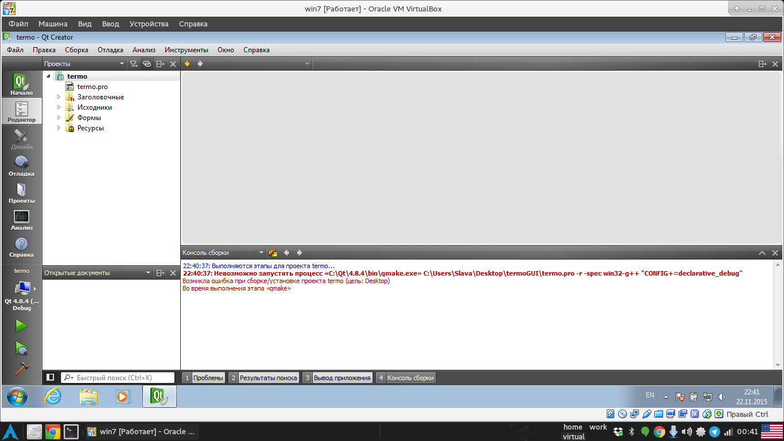
Task: Switch to Отладка debug mode
Action: pos(21,165)
